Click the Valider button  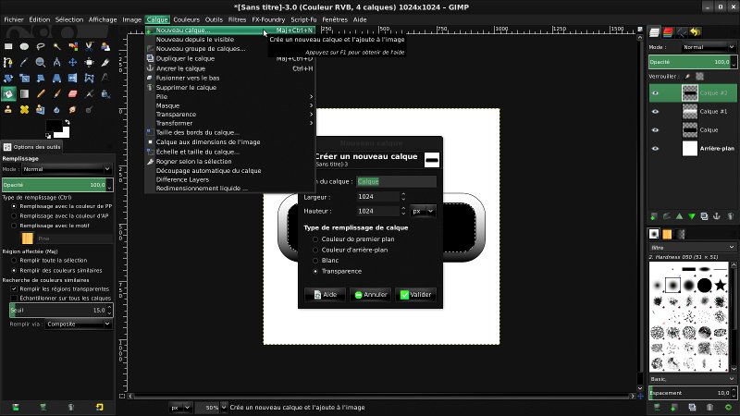[x=415, y=295]
